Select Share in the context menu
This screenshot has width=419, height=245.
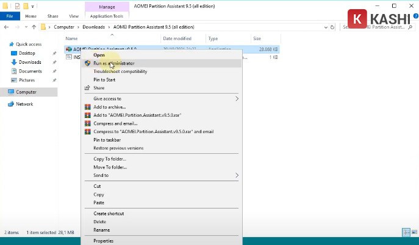pos(162,88)
